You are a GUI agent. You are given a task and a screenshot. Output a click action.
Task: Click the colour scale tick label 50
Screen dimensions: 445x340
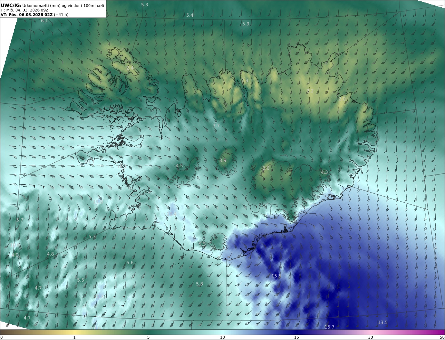(442, 338)
